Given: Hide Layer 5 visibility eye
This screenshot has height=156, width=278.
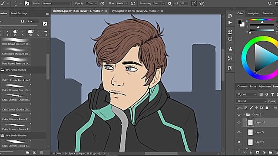Looking at the screenshot, I should (239, 132).
